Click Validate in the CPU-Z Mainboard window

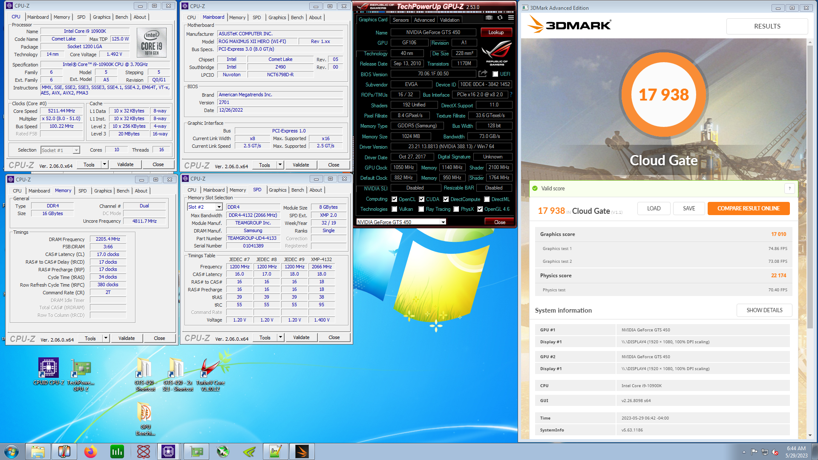301,165
